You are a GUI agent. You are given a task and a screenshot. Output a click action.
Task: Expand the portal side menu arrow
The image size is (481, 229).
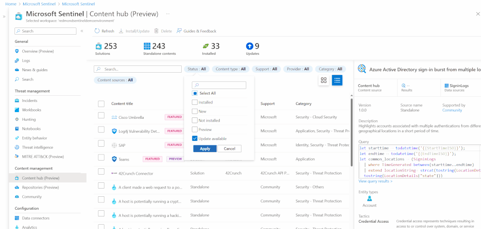point(4,16)
